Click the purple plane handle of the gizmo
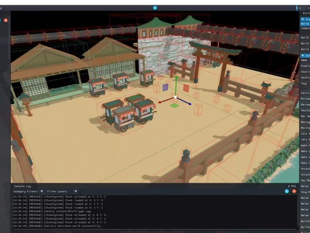Viewport: 310px width, 233px height. (166, 87)
